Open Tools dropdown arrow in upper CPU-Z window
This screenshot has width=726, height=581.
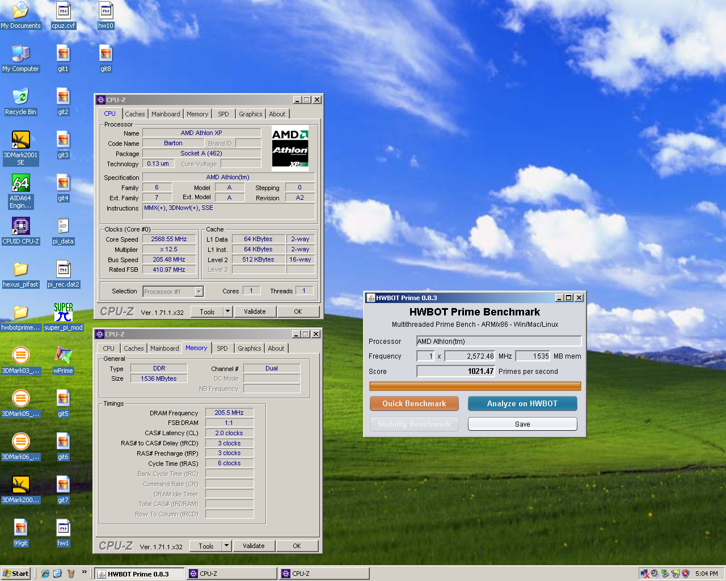click(x=227, y=311)
